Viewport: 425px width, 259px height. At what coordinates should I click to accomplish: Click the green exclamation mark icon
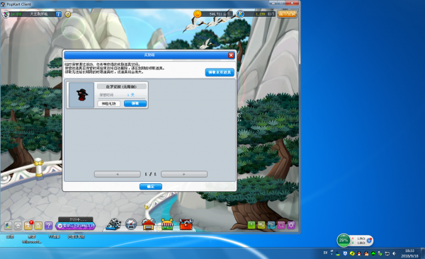(x=251, y=225)
